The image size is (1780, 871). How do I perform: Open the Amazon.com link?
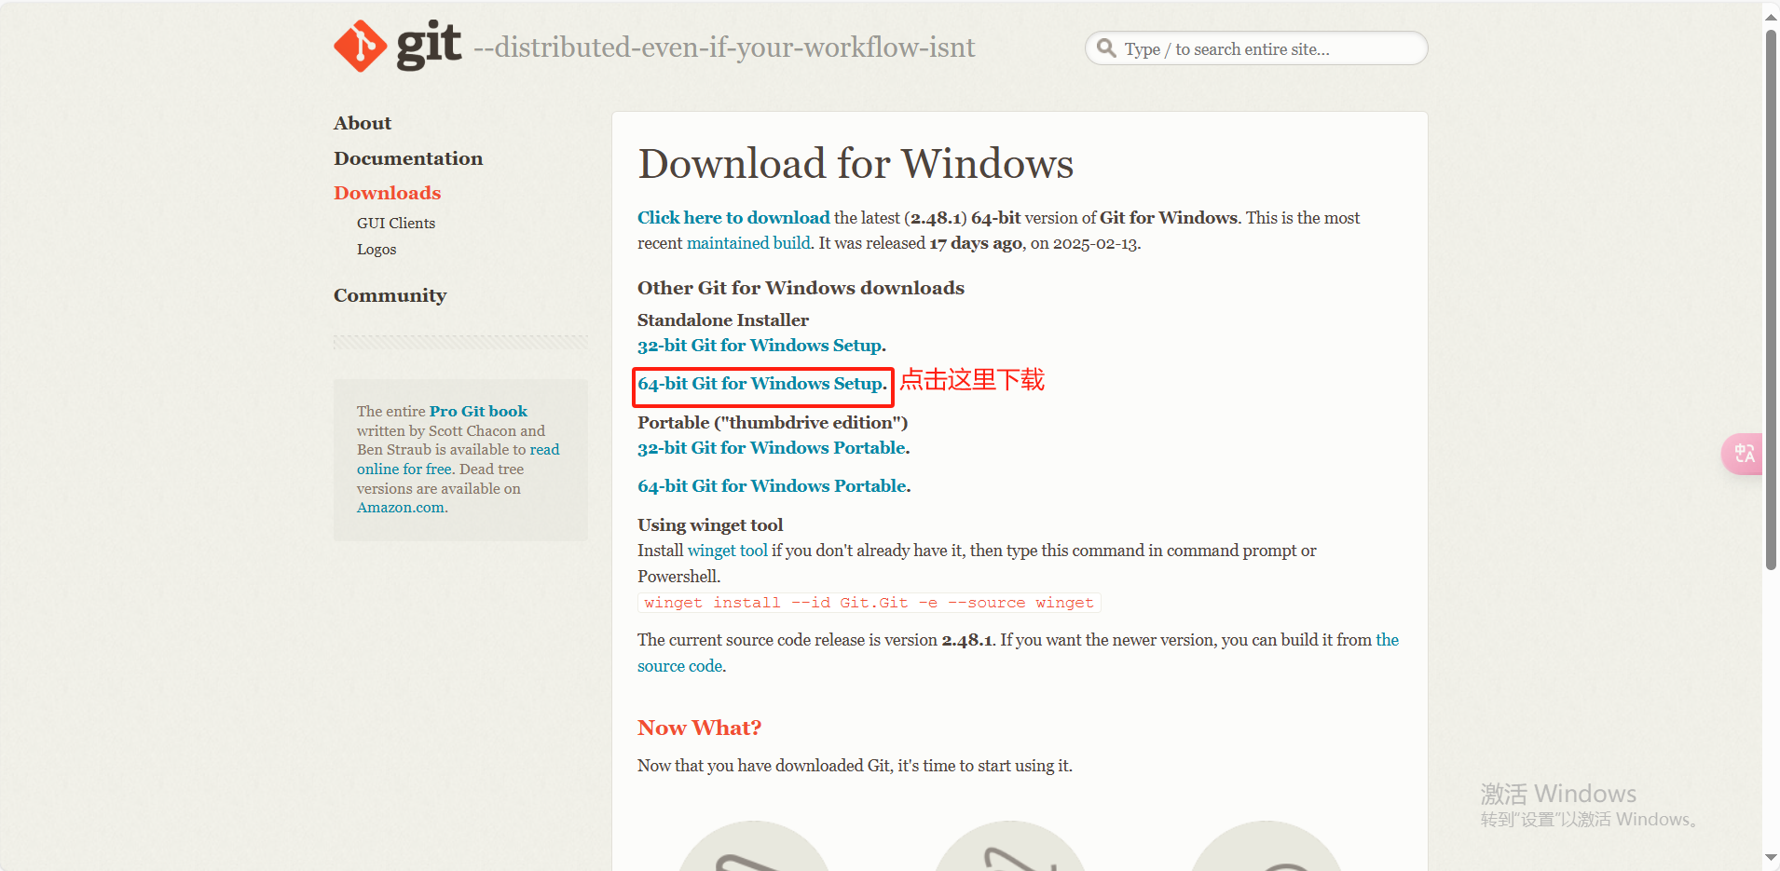point(401,508)
